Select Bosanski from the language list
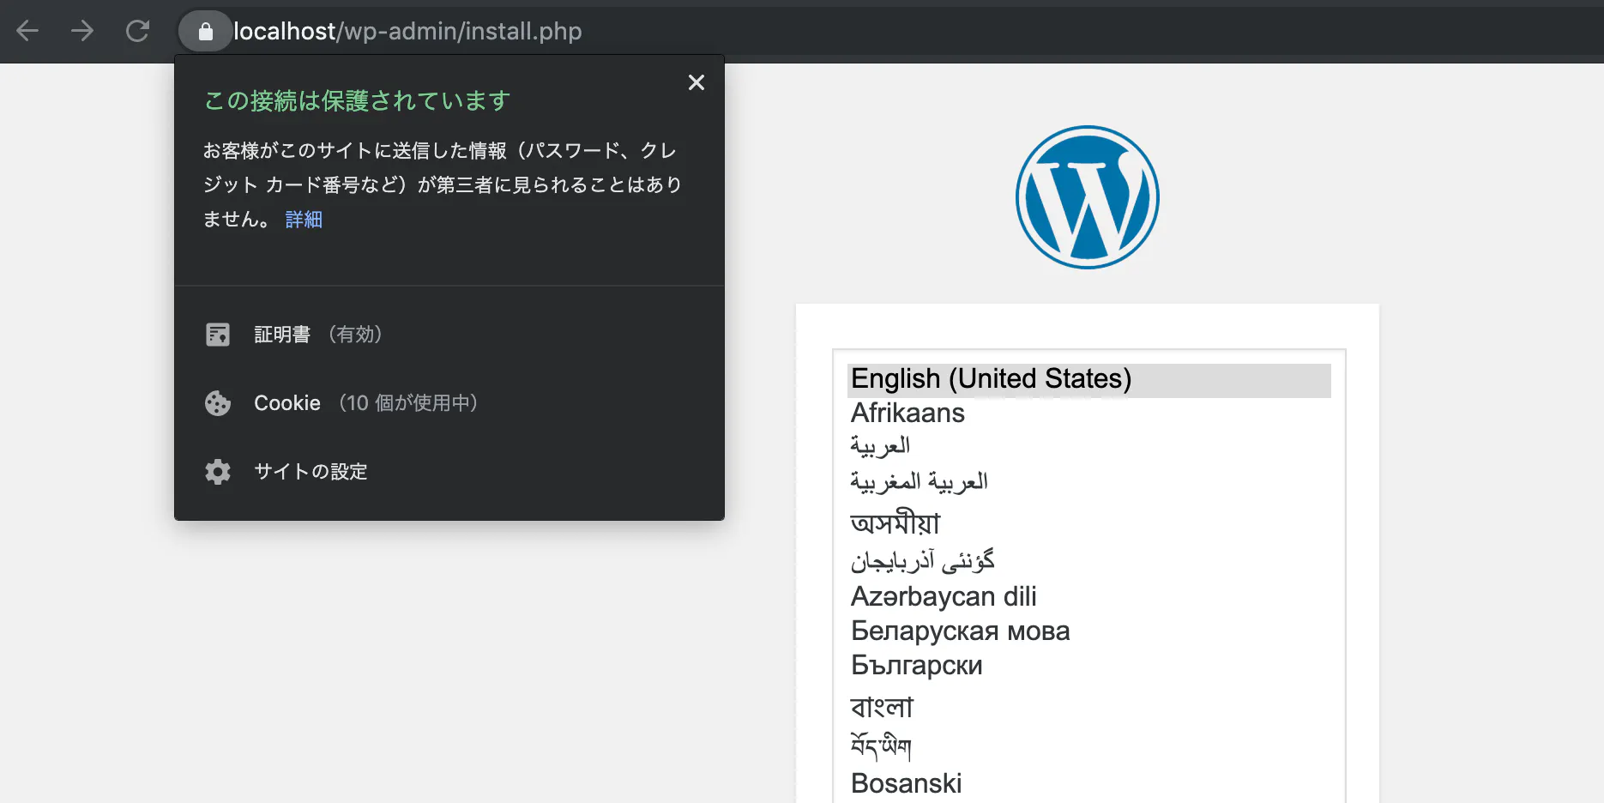The image size is (1604, 803). tap(905, 782)
